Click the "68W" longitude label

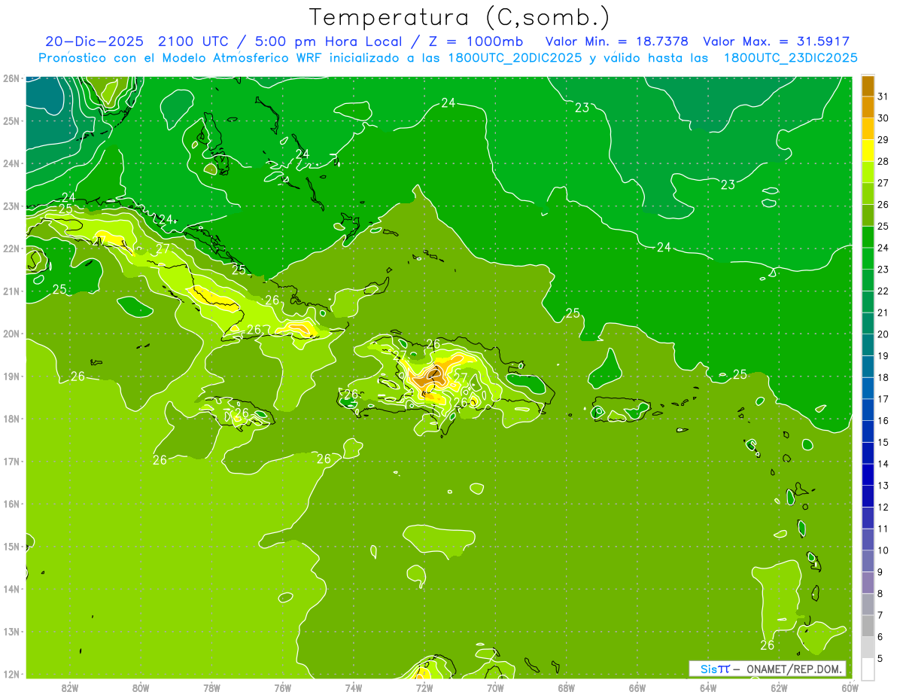click(x=567, y=687)
